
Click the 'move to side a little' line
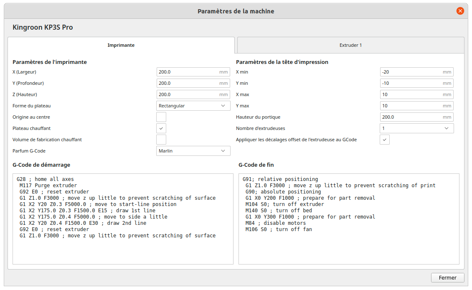point(93,217)
